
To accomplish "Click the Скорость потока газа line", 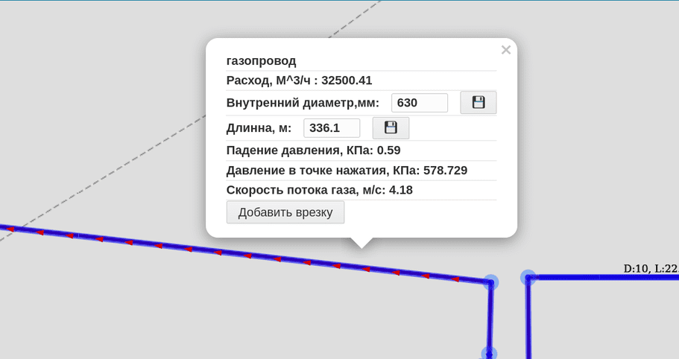I will (x=319, y=190).
